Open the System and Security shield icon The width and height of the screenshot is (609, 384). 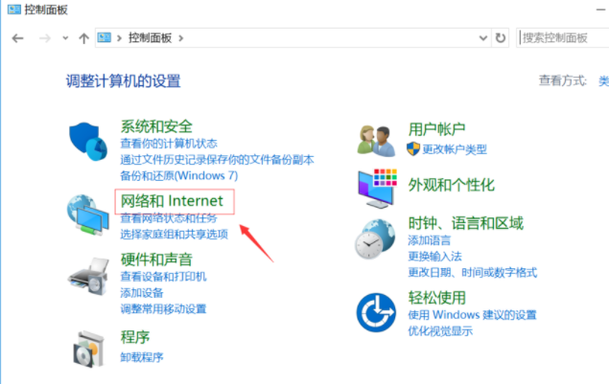88,142
